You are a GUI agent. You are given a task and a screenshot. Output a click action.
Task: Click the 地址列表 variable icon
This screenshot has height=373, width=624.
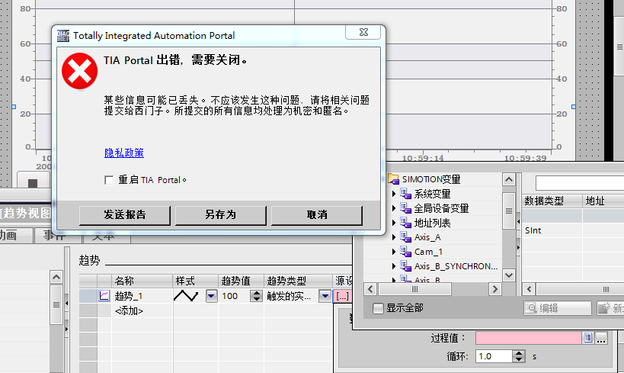point(405,223)
